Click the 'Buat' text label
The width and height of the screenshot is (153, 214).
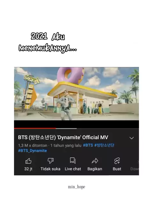117,169
